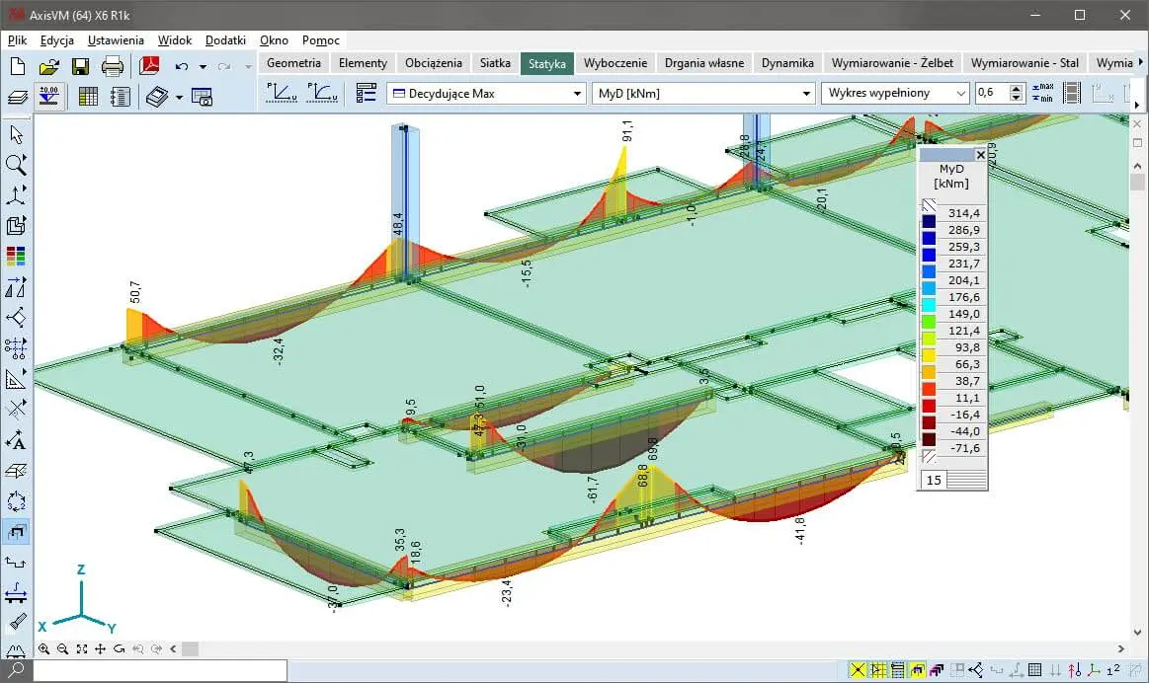Viewport: 1149px width, 683px height.
Task: Toggle the yellow mesh display button in status bar
Action: [877, 670]
